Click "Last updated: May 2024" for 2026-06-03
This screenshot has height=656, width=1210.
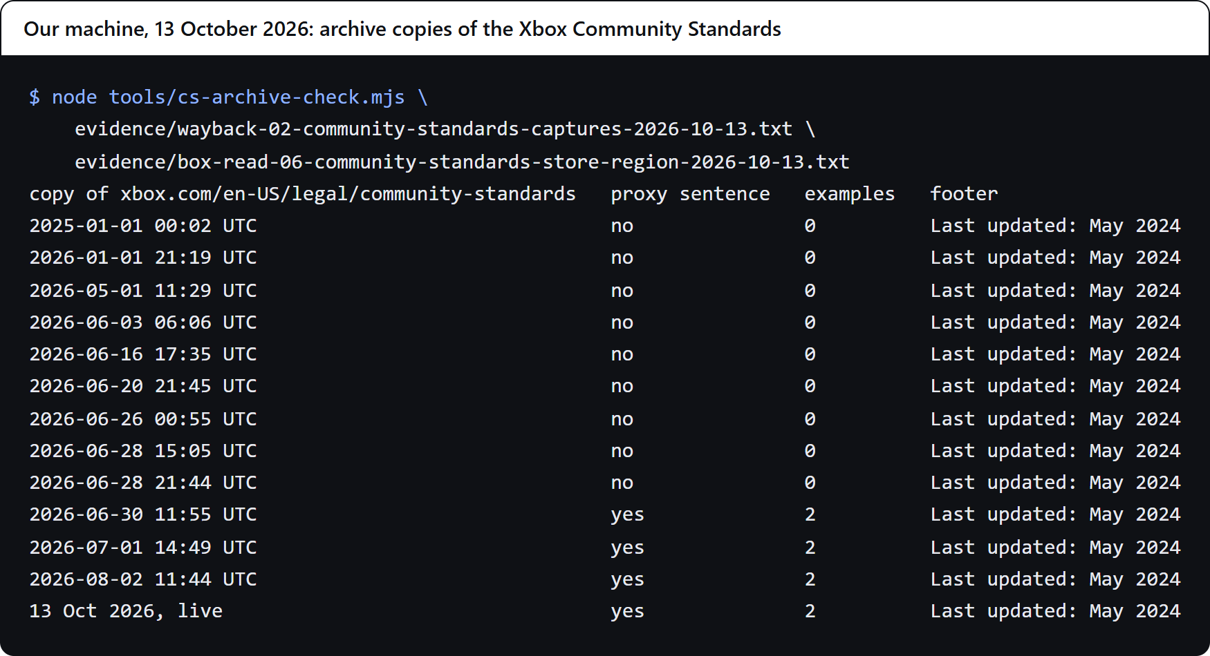(x=1056, y=322)
